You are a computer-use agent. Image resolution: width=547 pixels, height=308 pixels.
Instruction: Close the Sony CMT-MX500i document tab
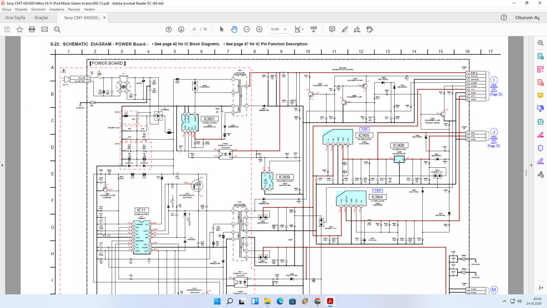coord(104,17)
